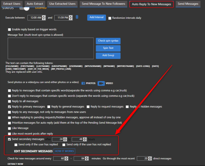205x166 pixels.
Task: Check Reply to general messages
Action: click(49, 107)
